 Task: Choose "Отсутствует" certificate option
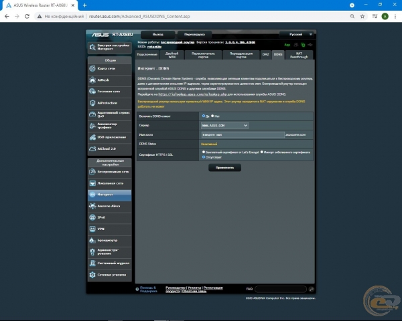(x=204, y=157)
